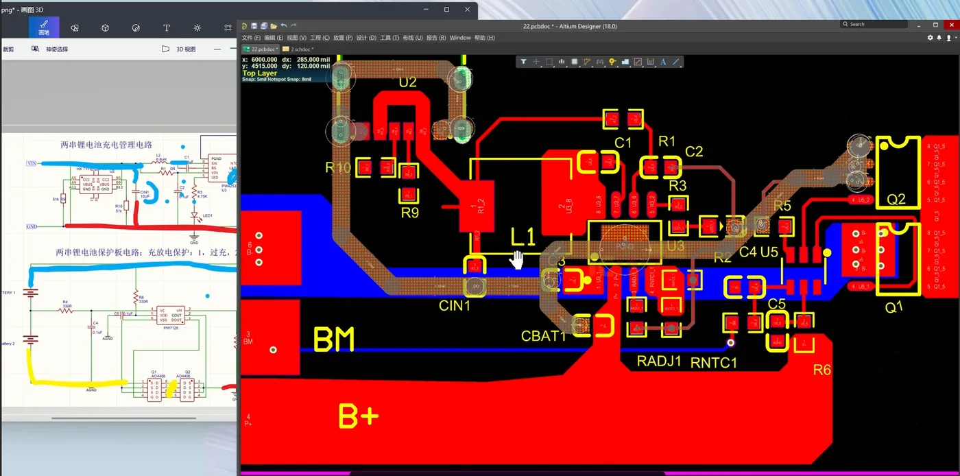Click the selection filter funnel icon
Screen dimensions: 960x476
(x=524, y=62)
